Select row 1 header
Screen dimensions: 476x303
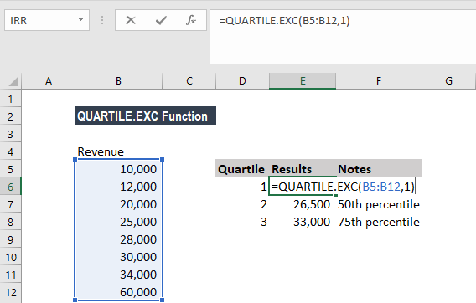[11, 99]
